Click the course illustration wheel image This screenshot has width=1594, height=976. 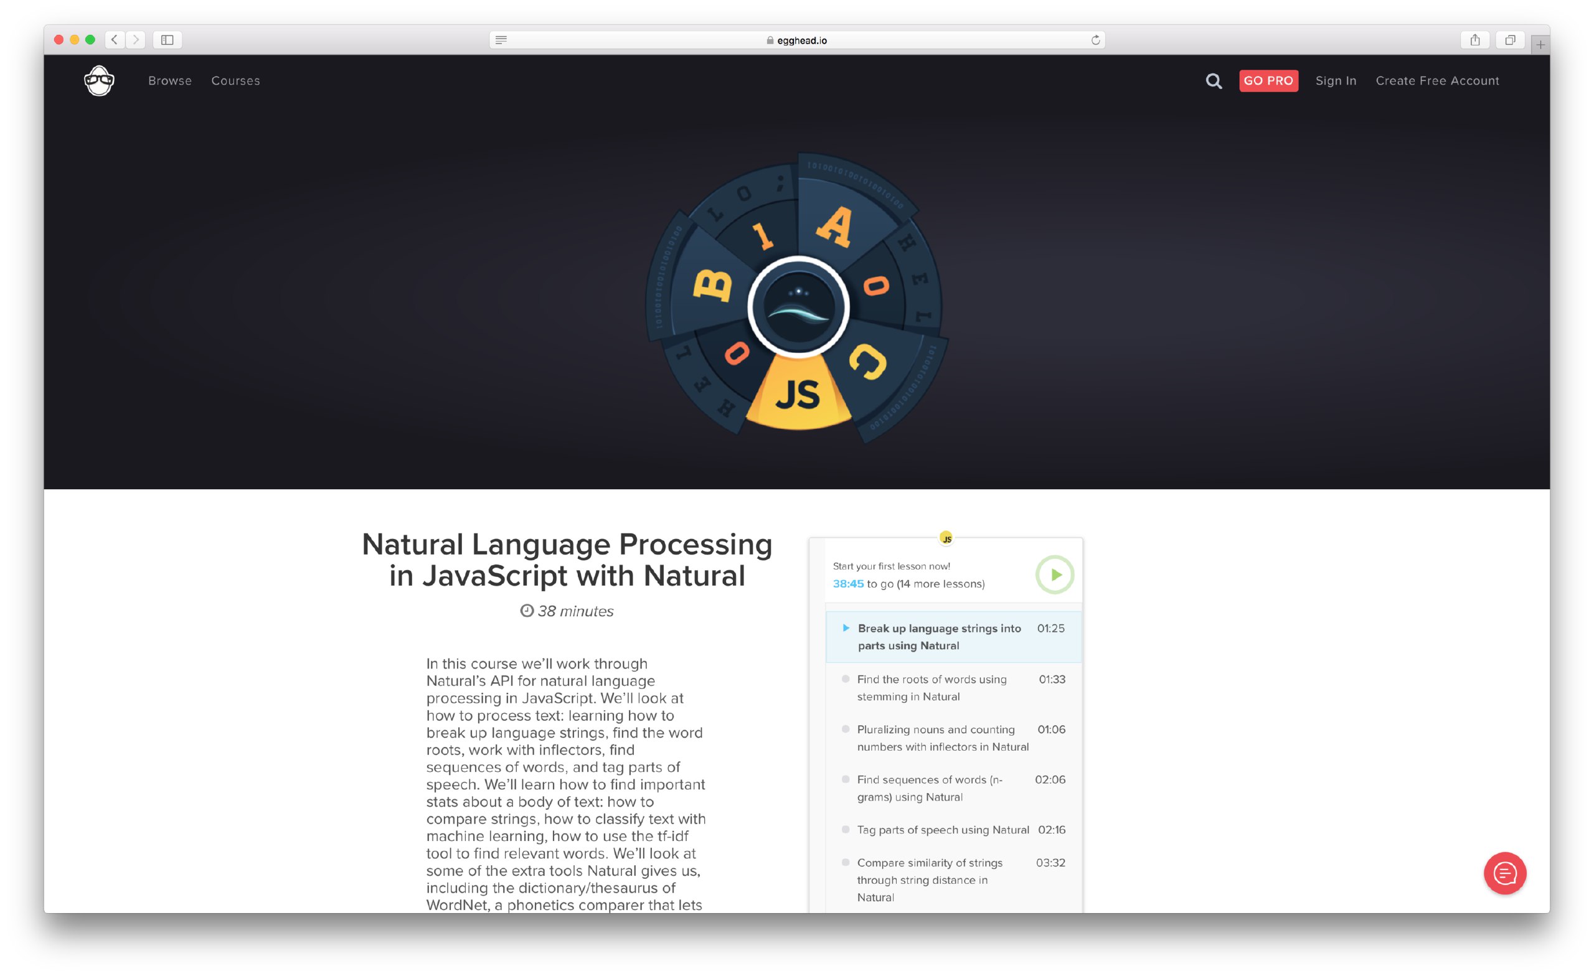point(798,298)
